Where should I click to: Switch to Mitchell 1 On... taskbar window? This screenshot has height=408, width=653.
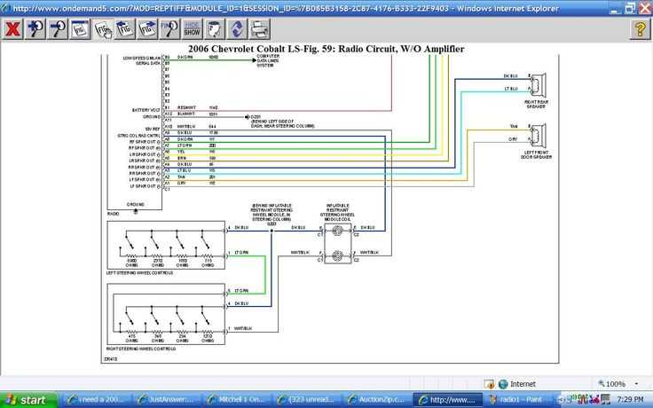[236, 400]
